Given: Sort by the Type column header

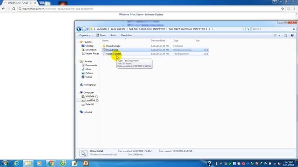Looking at the screenshot, I should point(176,40).
